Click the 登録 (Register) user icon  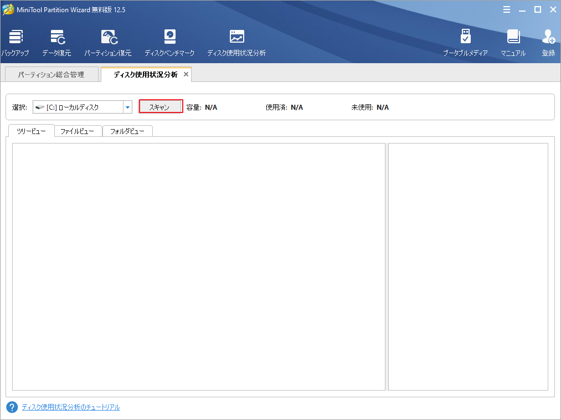[x=548, y=42]
